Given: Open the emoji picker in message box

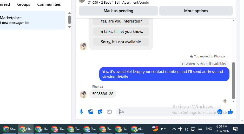Looking at the screenshot, I should (x=220, y=112).
